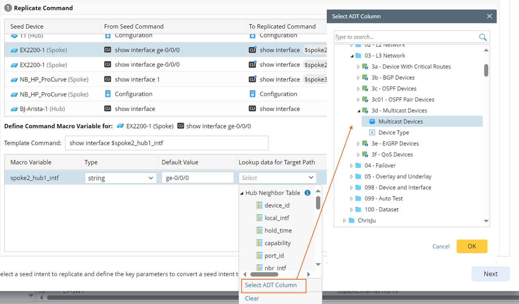
Task: Collapse the 3d - Multicast Devices node
Action: (359, 111)
